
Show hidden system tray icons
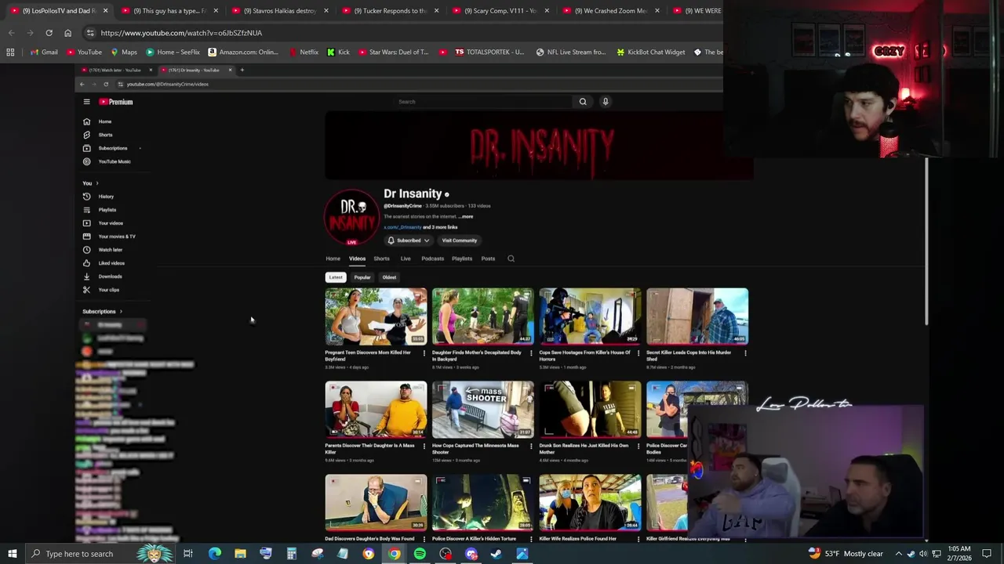(899, 554)
